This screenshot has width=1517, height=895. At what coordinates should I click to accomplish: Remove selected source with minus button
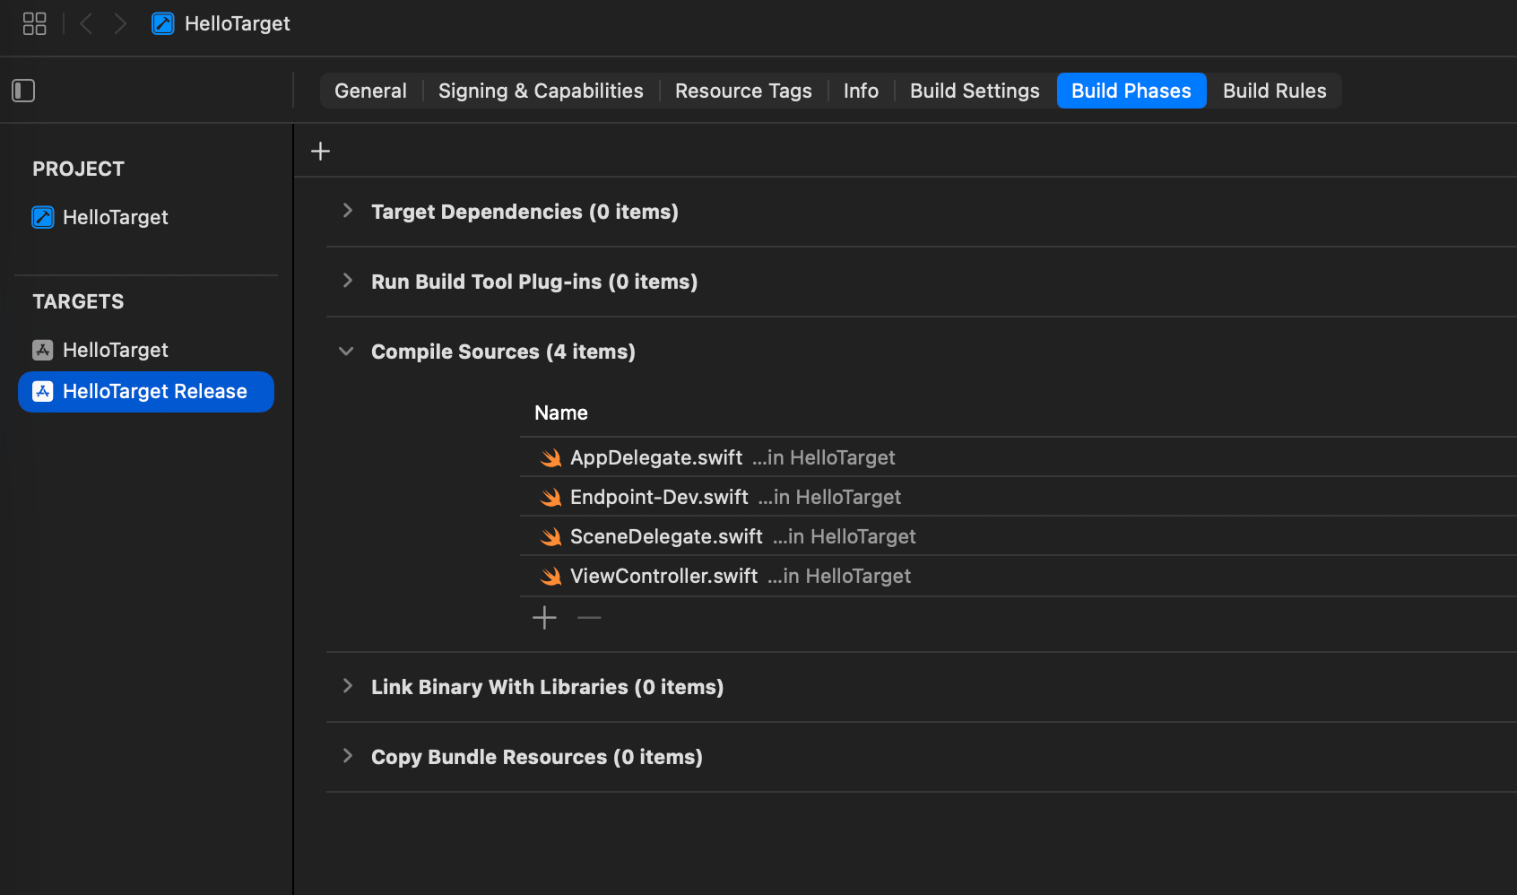(589, 618)
